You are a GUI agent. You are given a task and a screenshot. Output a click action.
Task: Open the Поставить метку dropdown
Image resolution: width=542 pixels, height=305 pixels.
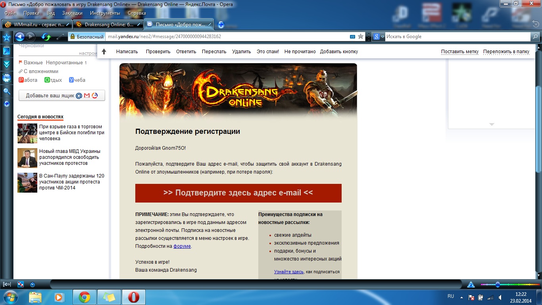[x=460, y=52]
